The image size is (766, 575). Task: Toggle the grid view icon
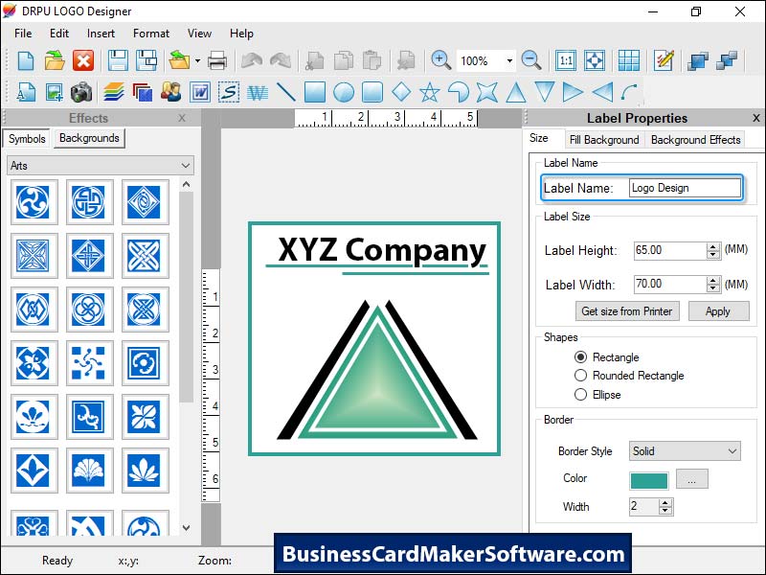[x=628, y=60]
